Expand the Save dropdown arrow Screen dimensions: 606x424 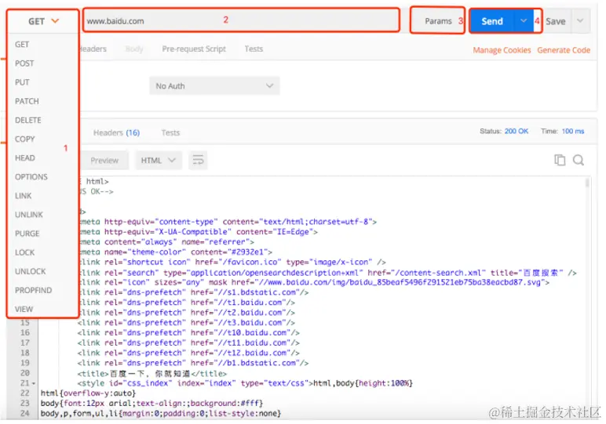click(x=580, y=21)
